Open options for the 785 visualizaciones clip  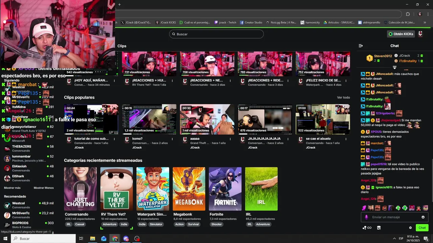point(288,81)
